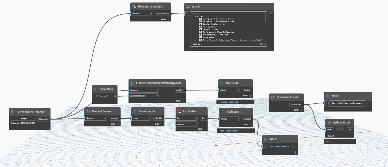Click the OUT port on Python Script
388x167 pixels.
349,130
